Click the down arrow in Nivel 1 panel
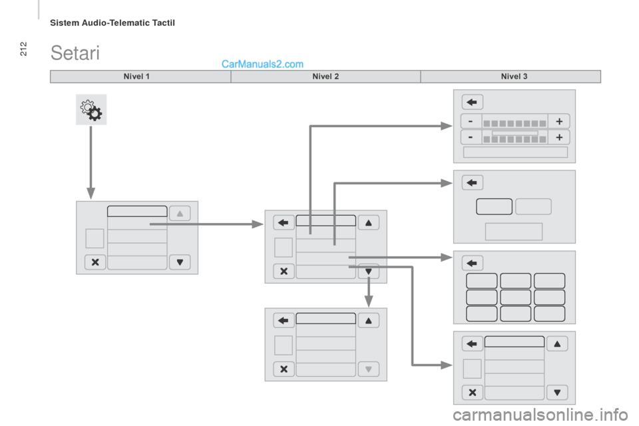This screenshot has height=426, width=639. click(x=180, y=262)
